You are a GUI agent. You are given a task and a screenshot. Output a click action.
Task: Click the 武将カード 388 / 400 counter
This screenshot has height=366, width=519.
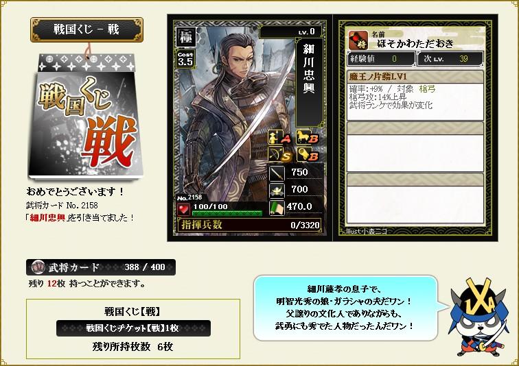(x=101, y=267)
